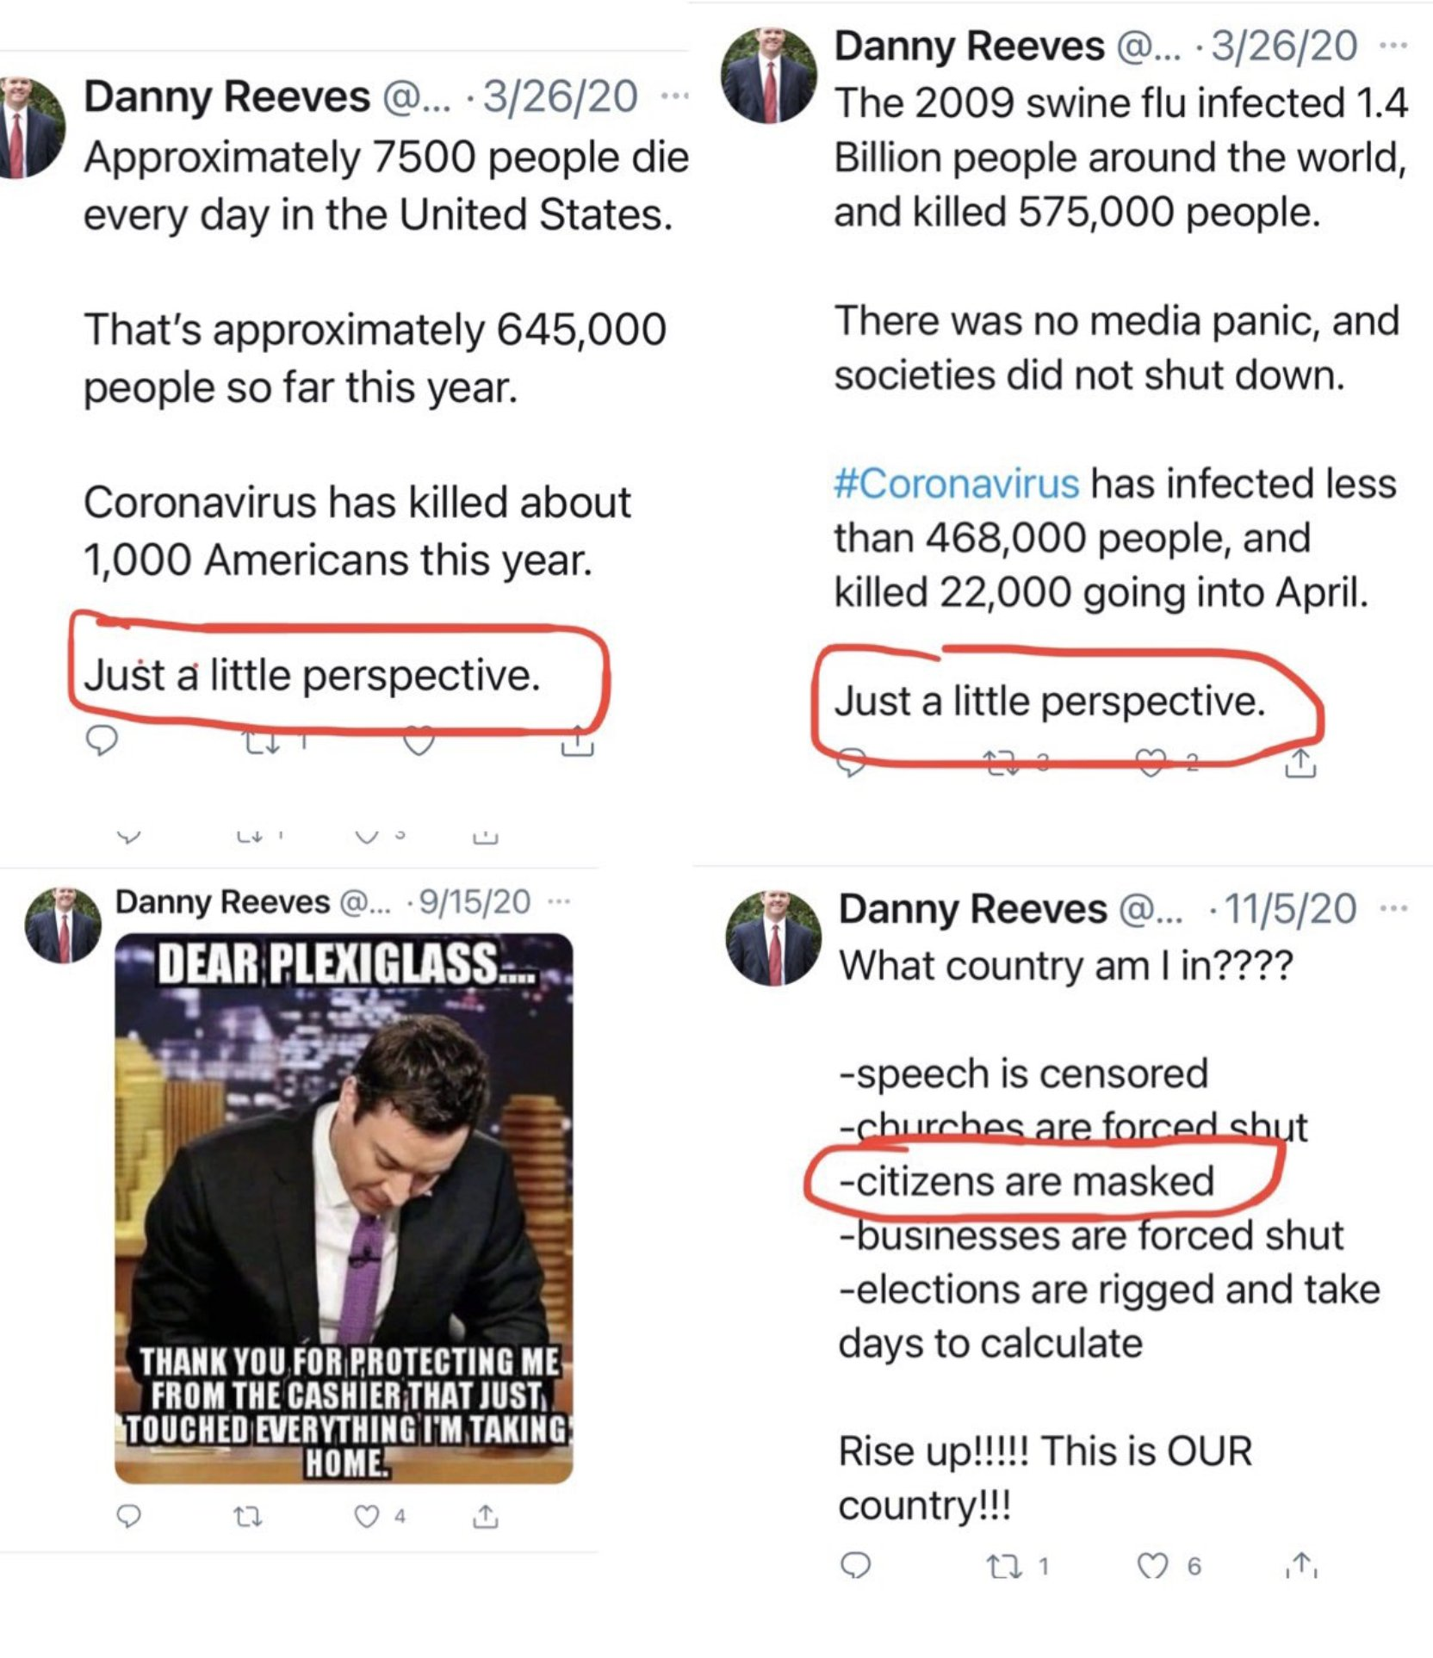
Task: Share the swine flu tweet
Action: (x=1300, y=763)
